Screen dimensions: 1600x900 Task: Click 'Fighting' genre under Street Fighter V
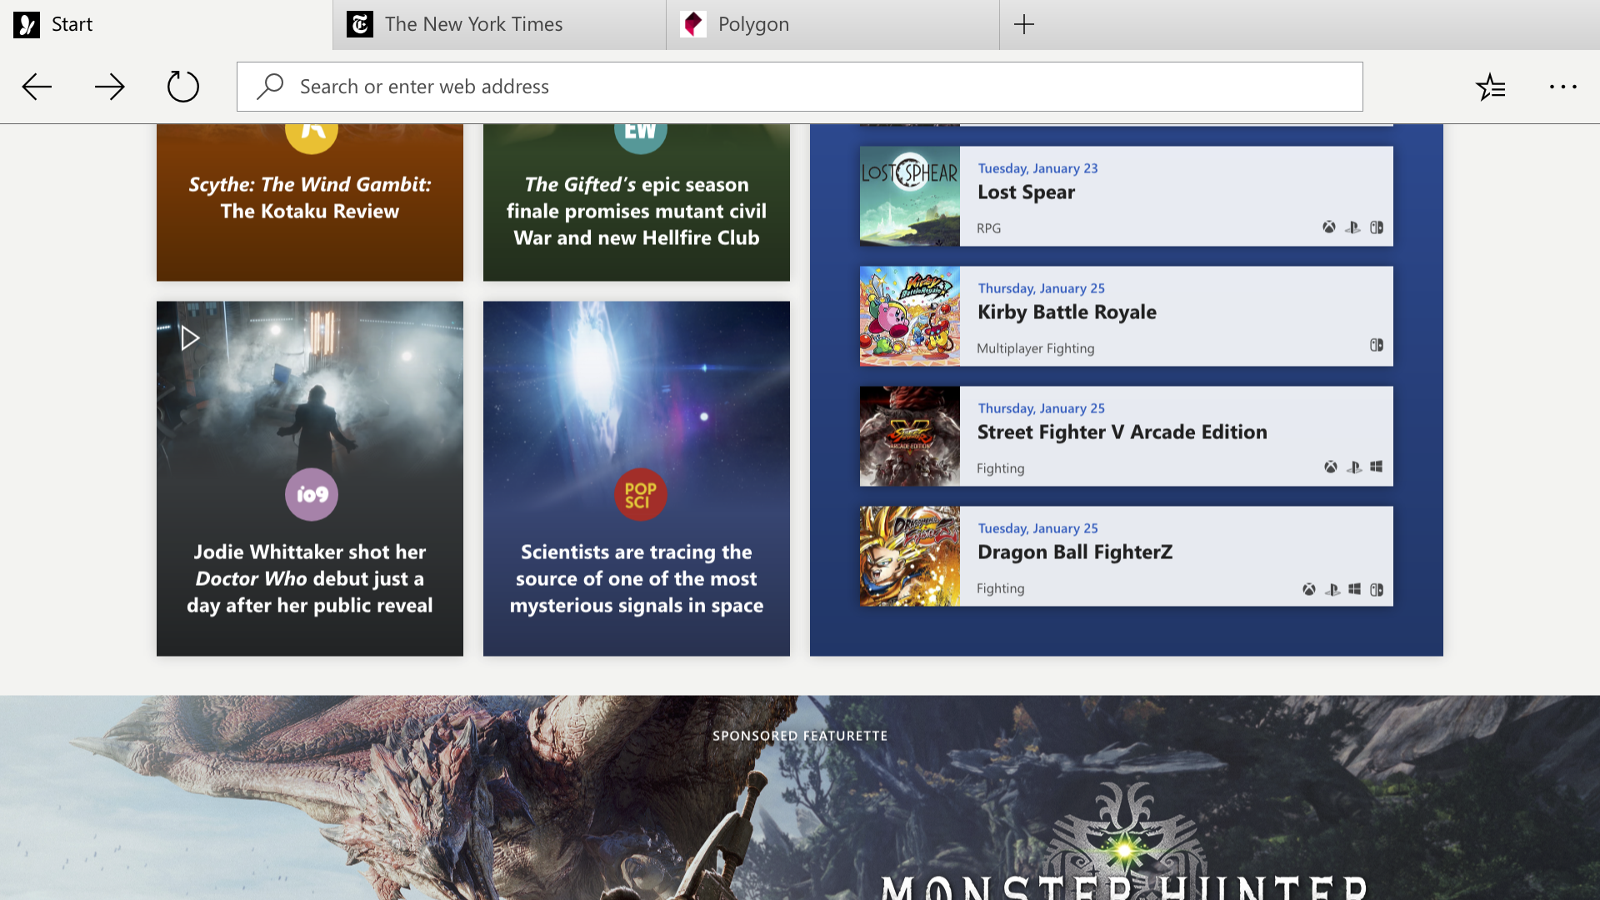1000,468
